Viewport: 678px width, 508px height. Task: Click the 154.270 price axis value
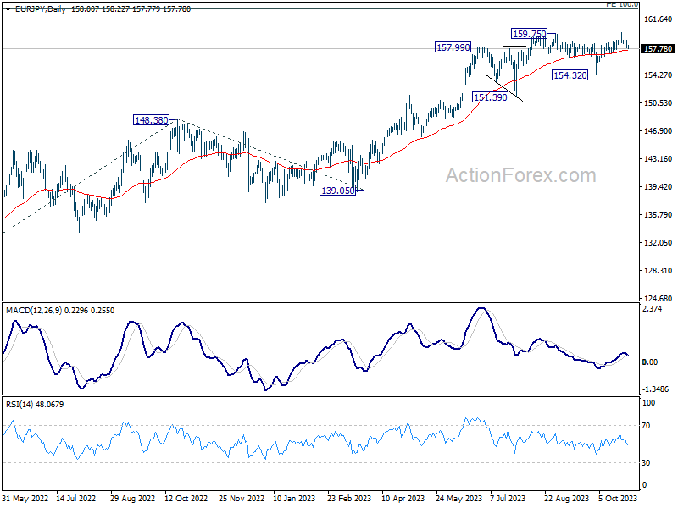pos(659,75)
